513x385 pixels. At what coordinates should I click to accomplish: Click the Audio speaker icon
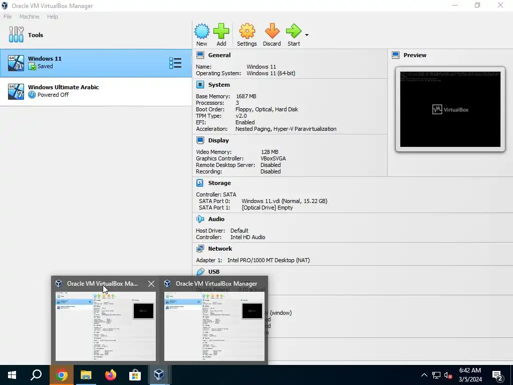[x=200, y=219]
